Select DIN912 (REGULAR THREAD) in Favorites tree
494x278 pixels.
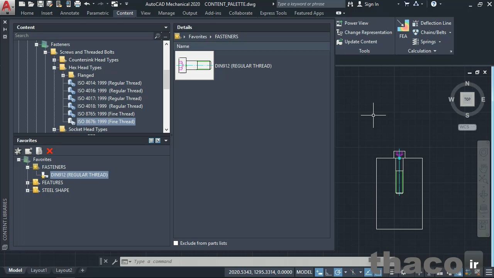tap(79, 175)
